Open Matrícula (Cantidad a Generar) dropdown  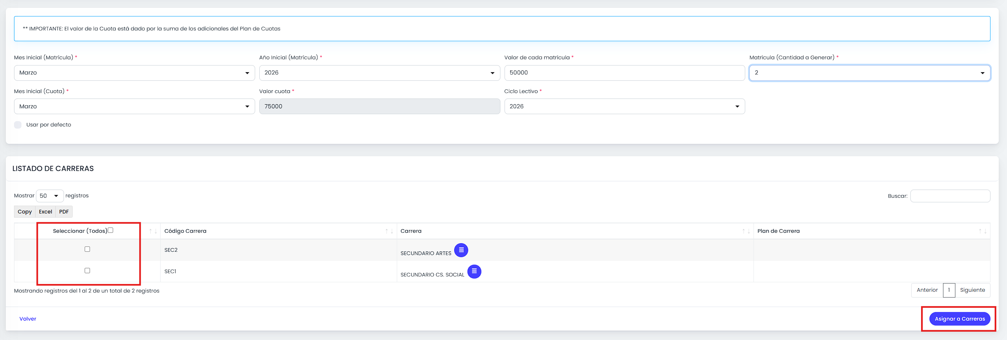870,73
